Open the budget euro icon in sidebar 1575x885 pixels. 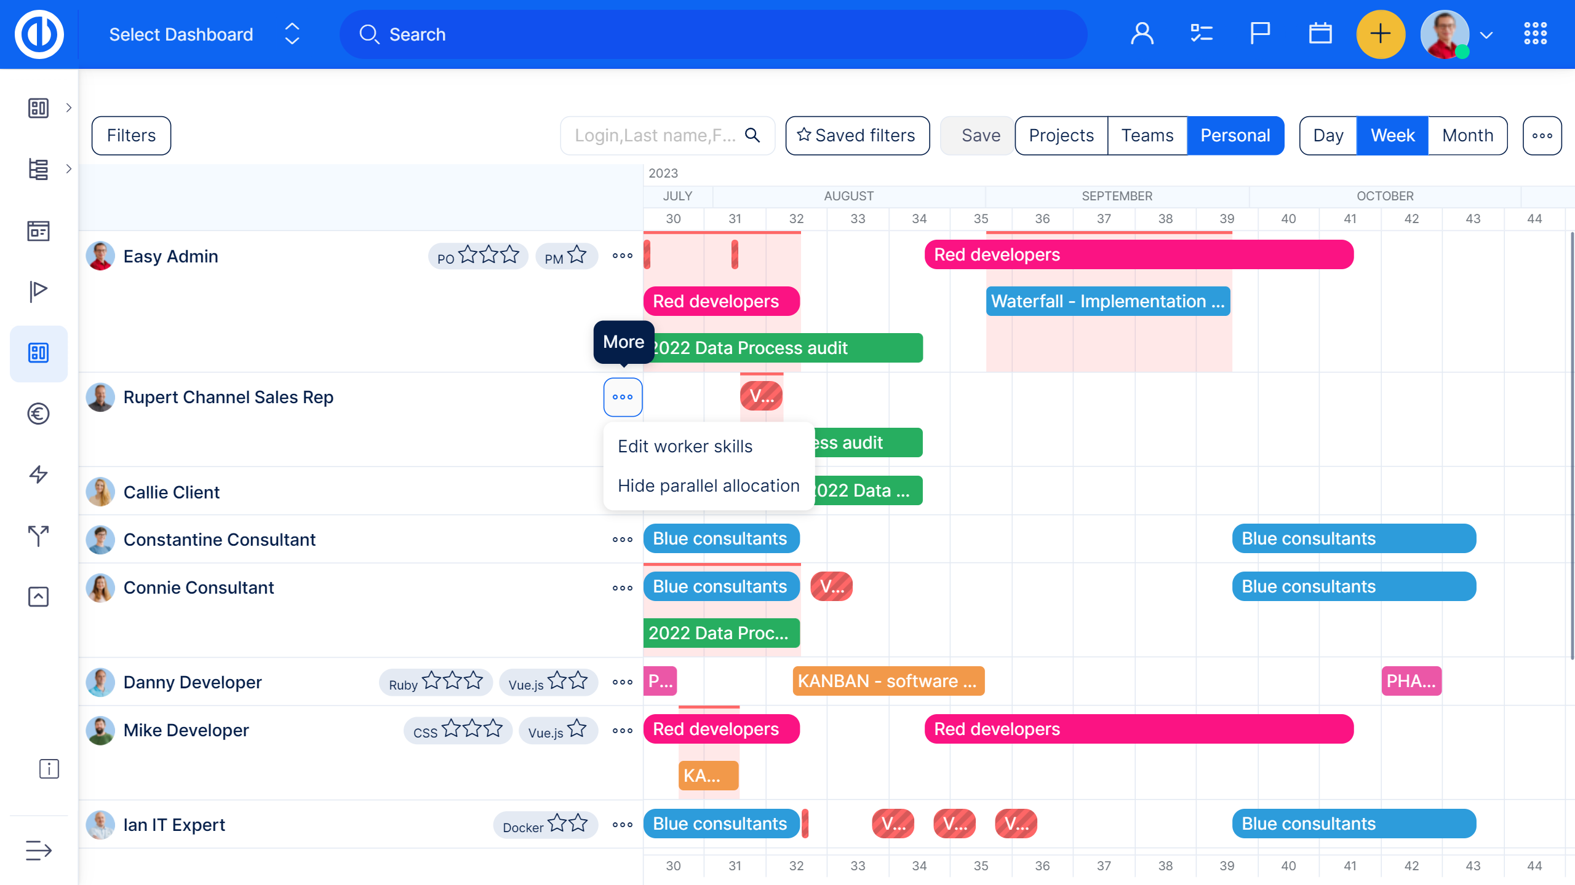click(38, 414)
